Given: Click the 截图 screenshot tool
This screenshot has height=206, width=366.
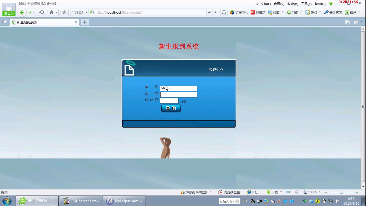Looking at the screenshot, I should (x=274, y=12).
